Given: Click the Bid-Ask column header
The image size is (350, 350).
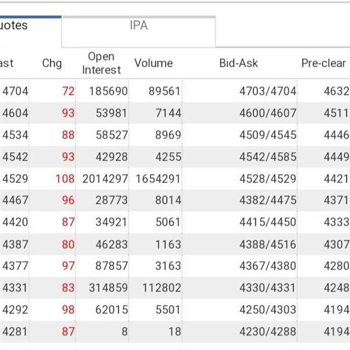Looking at the screenshot, I should point(239,63).
